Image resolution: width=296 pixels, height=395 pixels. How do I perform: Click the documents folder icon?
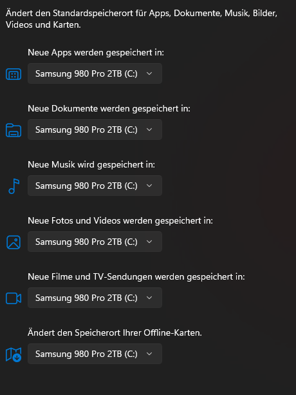(x=14, y=130)
